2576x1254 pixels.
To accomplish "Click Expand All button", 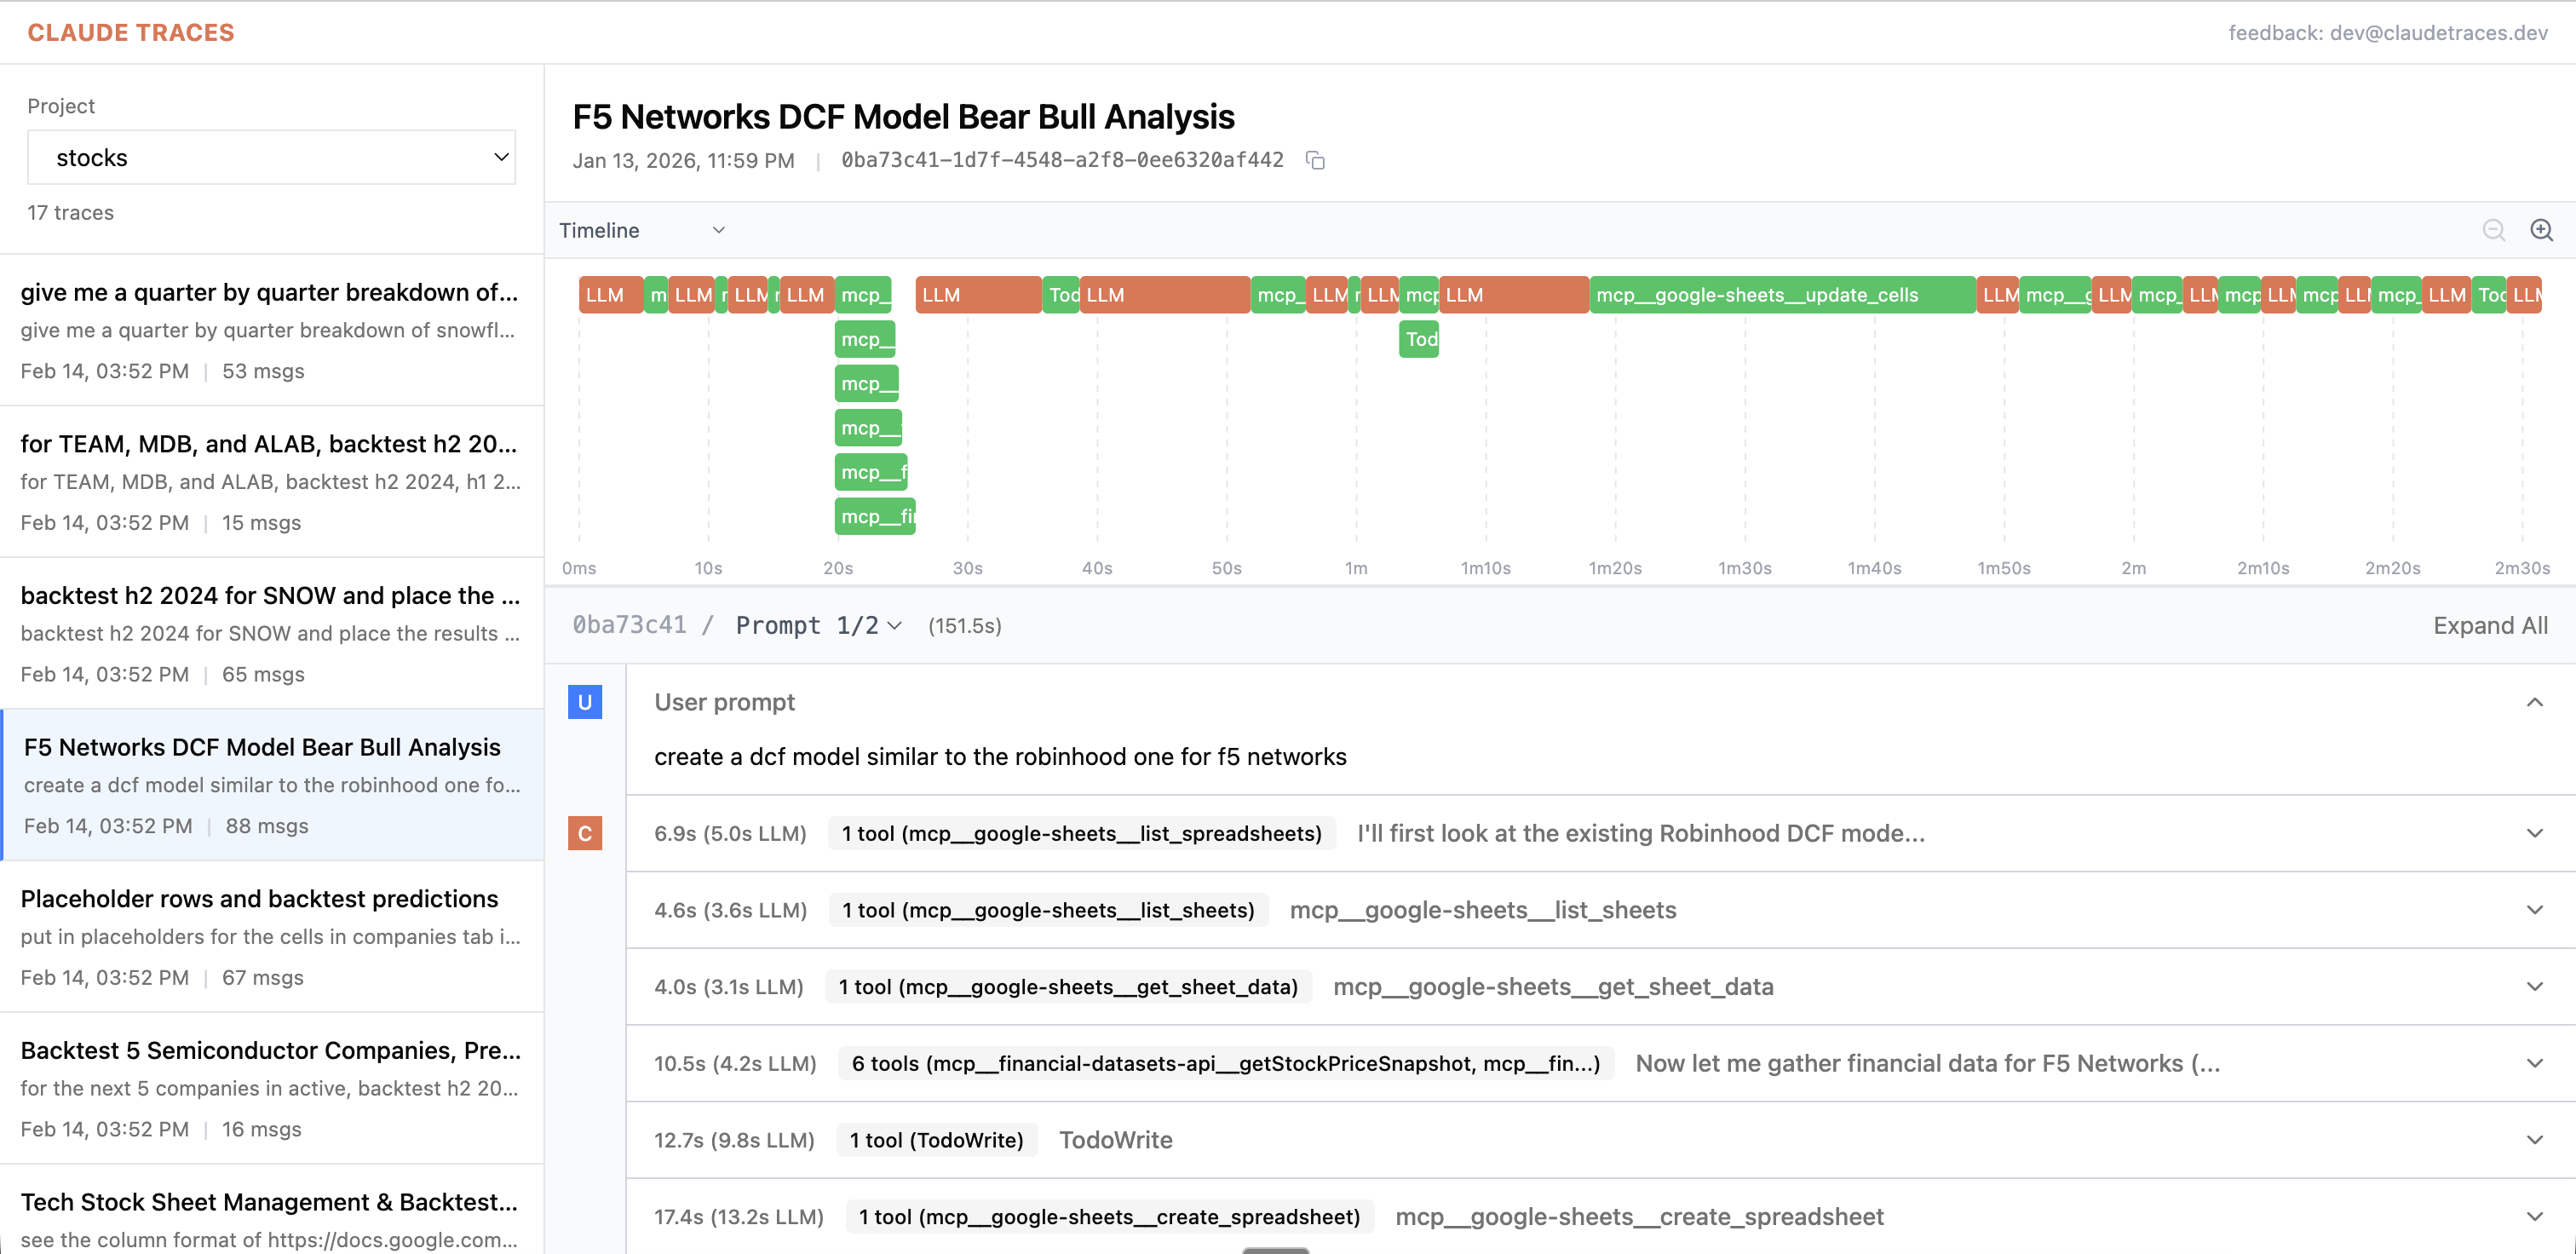I will [x=2490, y=626].
